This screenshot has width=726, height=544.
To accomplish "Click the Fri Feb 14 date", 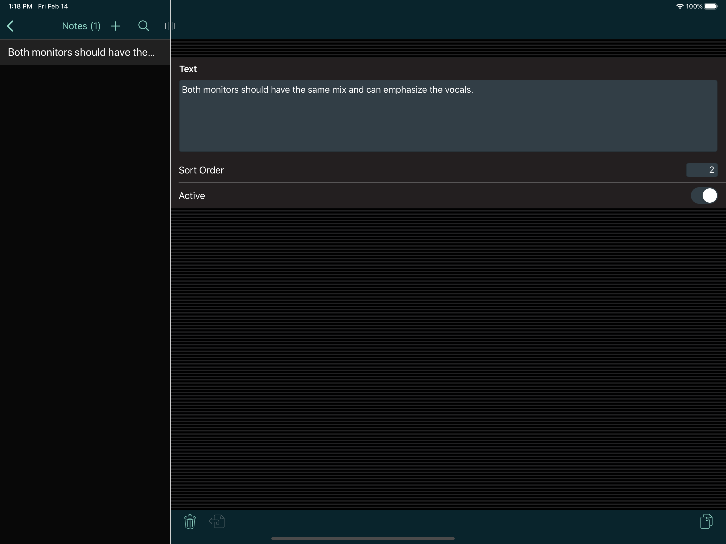I will [x=53, y=6].
